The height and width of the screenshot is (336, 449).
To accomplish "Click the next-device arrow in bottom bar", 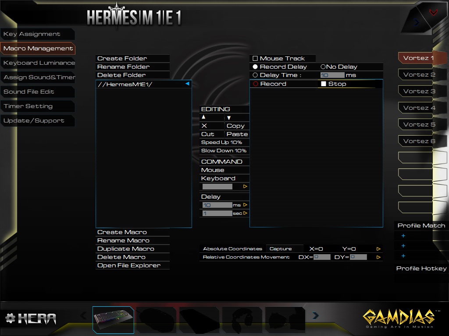I will click(x=316, y=315).
